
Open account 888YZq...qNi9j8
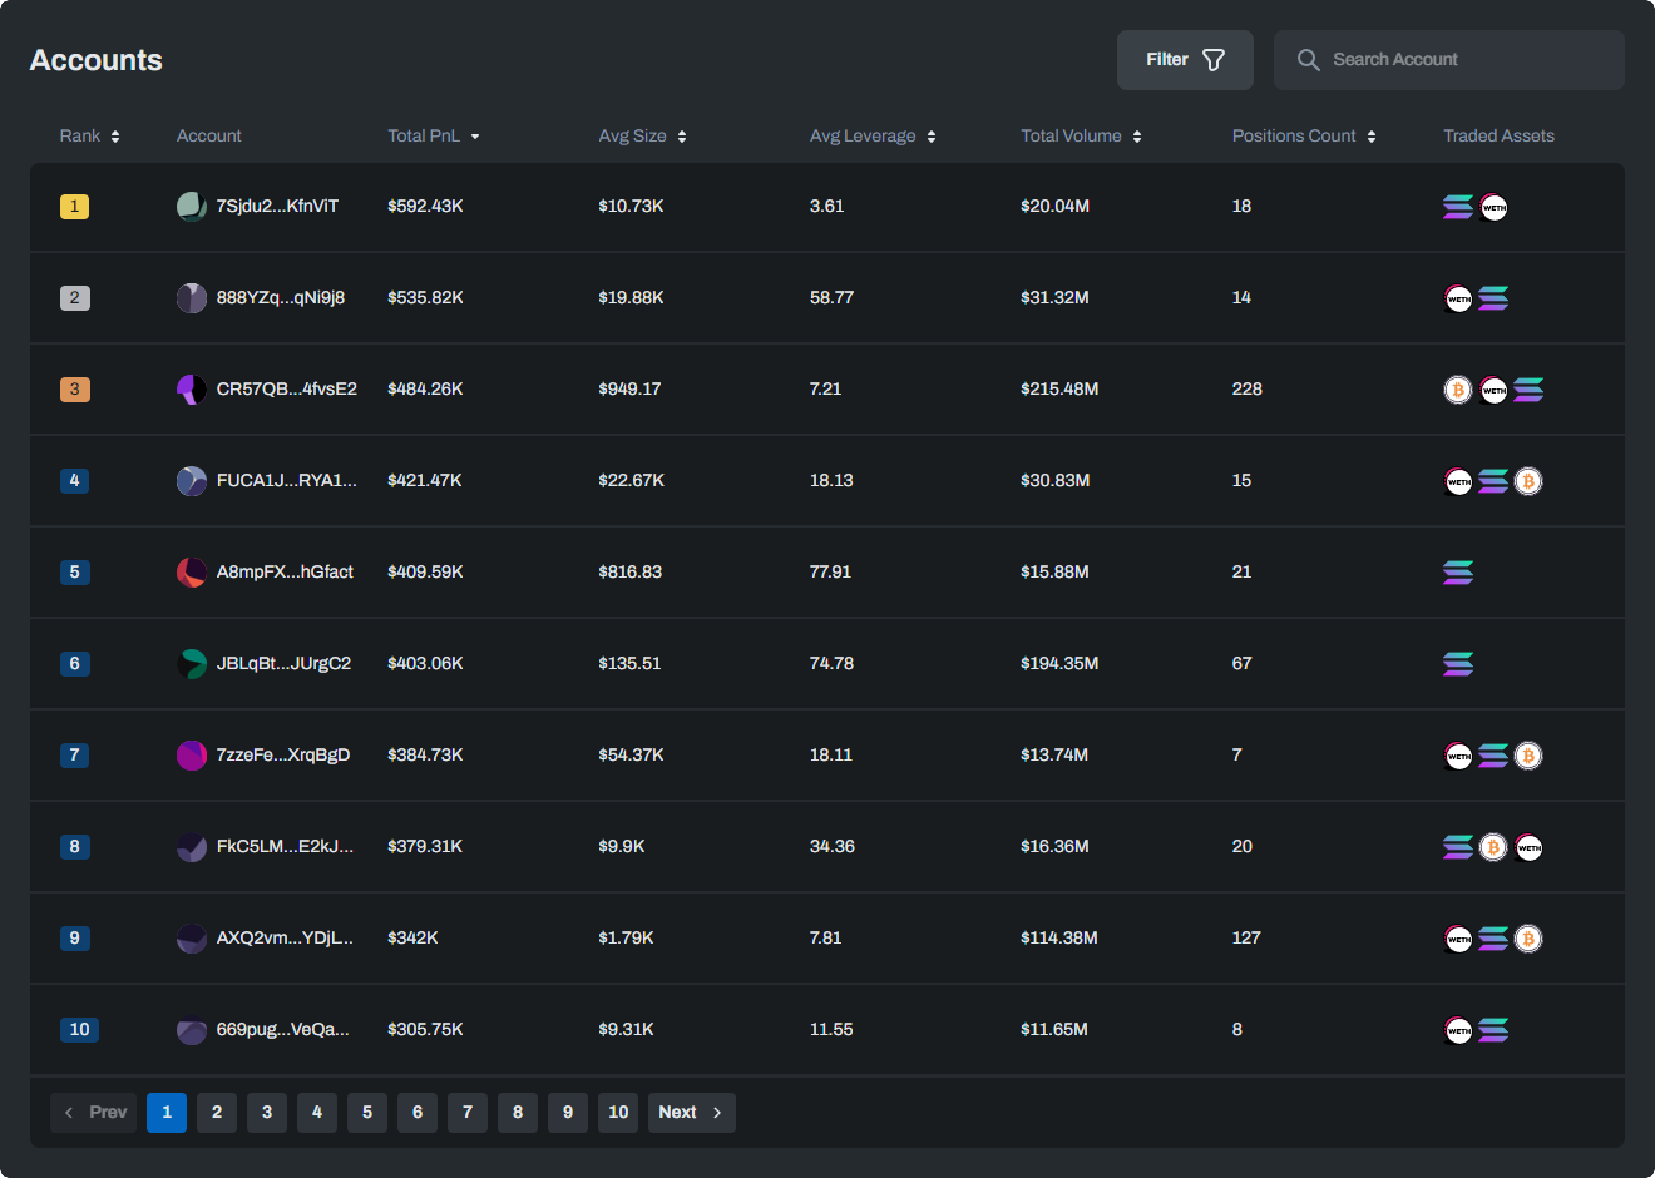point(280,298)
